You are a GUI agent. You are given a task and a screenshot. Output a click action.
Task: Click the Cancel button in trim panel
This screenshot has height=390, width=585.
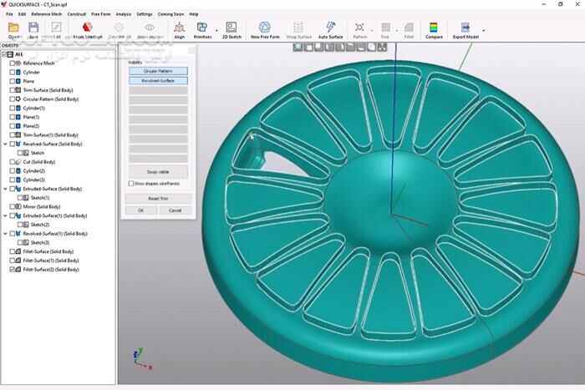[x=175, y=210]
